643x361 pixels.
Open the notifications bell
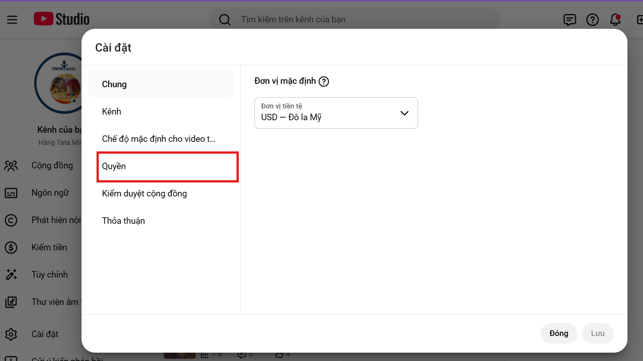615,20
